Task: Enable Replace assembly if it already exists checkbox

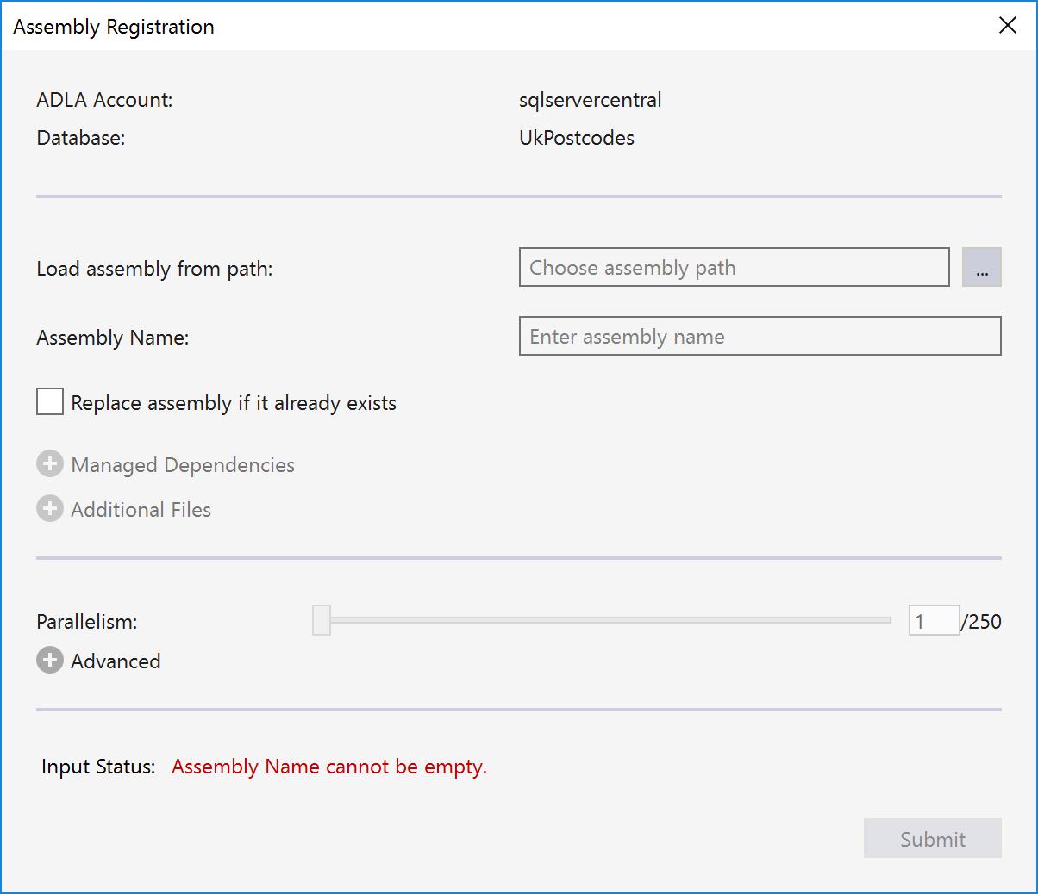Action: coord(50,402)
